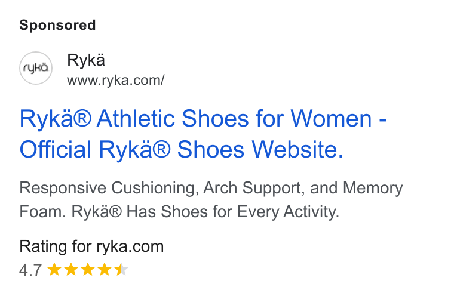
Task: Click the first gold rating star
Action: click(54, 269)
